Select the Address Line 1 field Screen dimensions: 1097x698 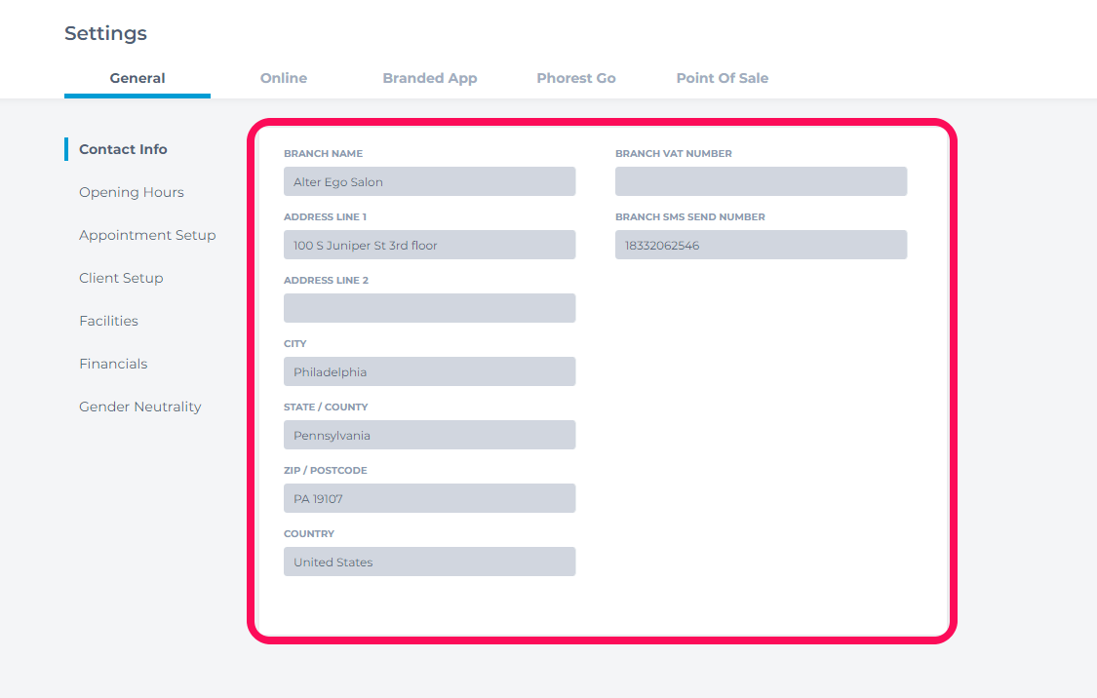click(429, 245)
